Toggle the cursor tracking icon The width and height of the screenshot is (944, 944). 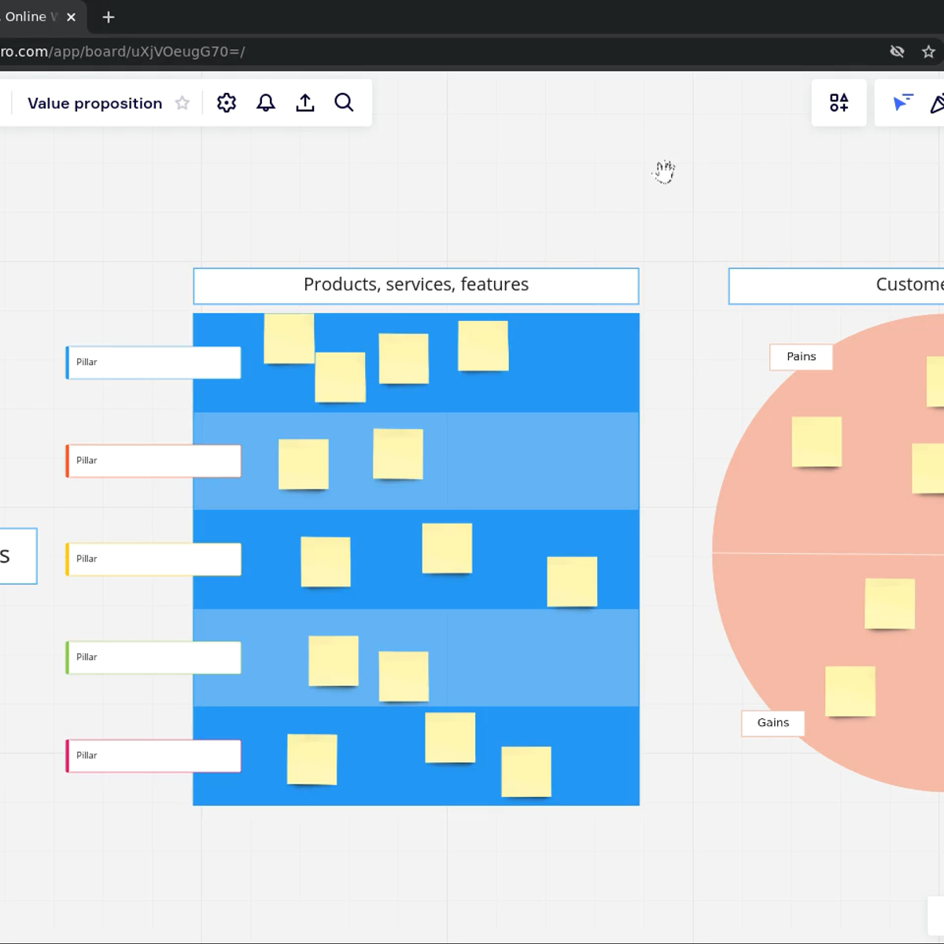(902, 102)
